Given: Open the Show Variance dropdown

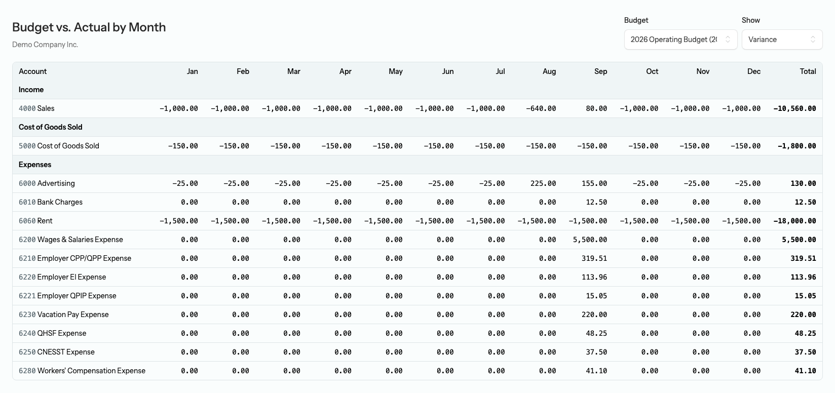Looking at the screenshot, I should click(782, 40).
